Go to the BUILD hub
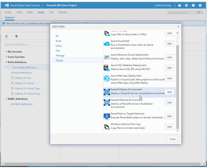The height and width of the screenshot is (168, 208). coord(41,12)
